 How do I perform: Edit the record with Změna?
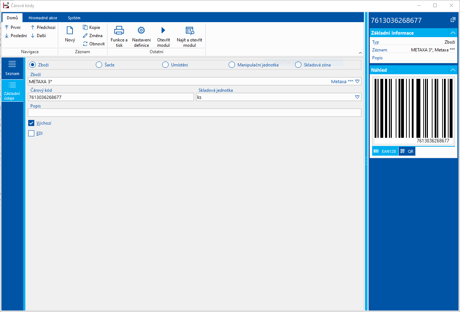click(x=92, y=36)
